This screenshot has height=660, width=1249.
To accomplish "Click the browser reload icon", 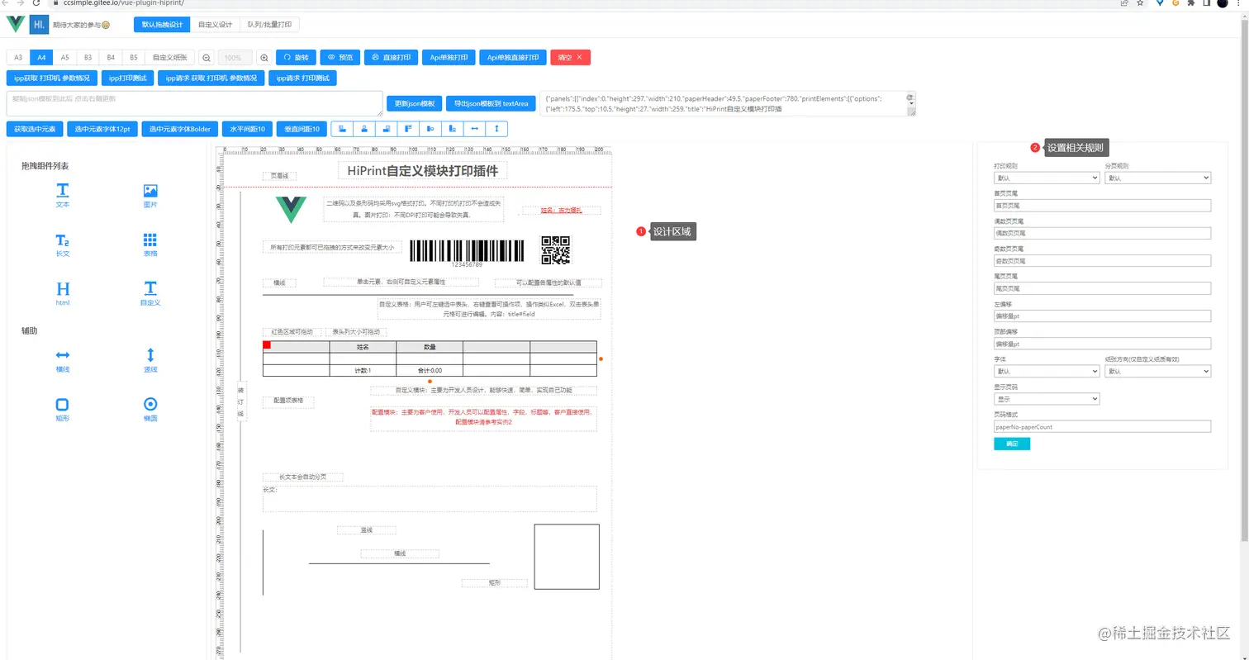I will pyautogui.click(x=36, y=3).
